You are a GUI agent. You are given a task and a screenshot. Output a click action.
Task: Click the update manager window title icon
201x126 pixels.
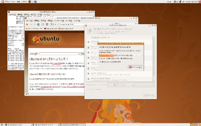(86, 25)
